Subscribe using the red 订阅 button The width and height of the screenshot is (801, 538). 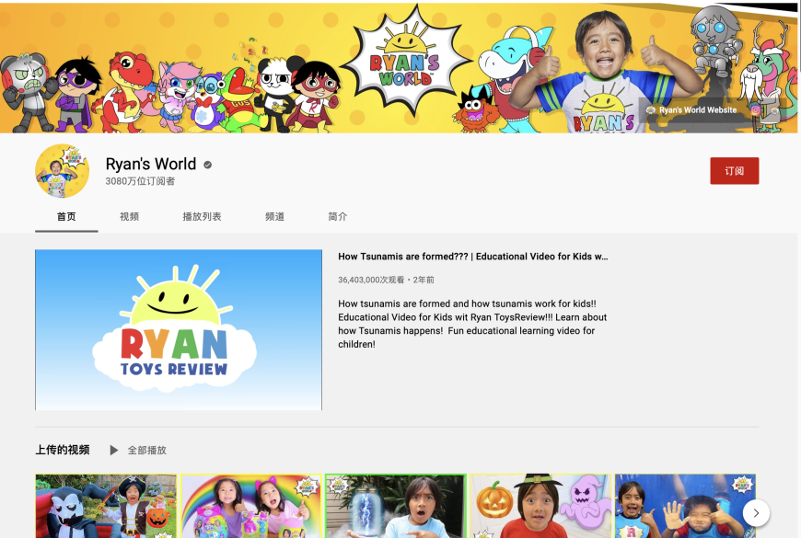(734, 171)
